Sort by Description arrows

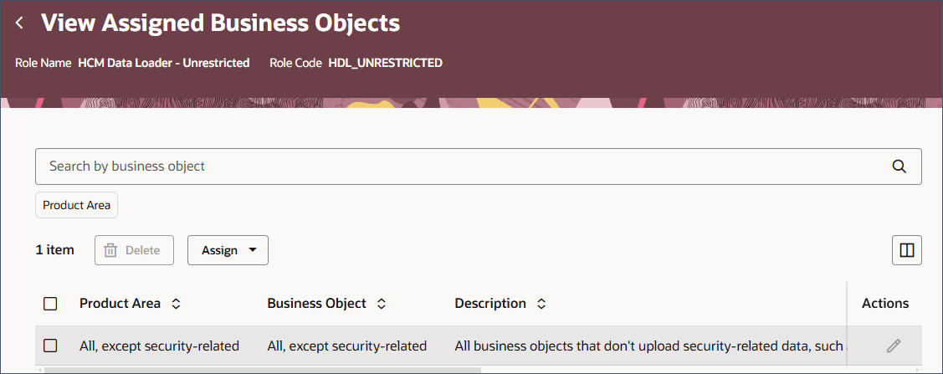(541, 304)
